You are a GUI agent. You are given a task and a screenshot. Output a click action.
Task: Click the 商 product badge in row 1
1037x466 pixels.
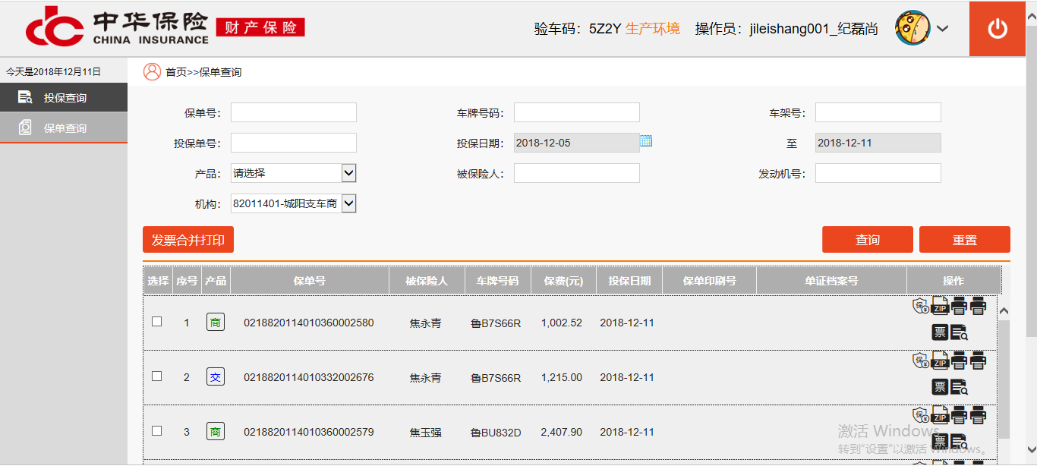coord(216,323)
